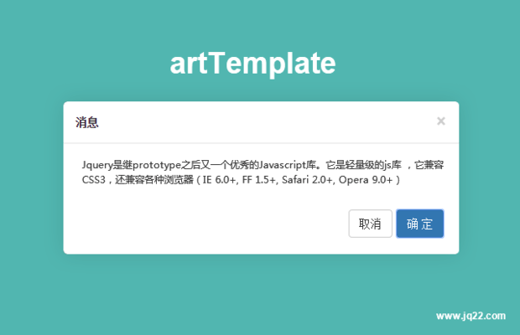Screen dimensions: 520x335
Task: Click the teal backdrop left of the dialog
Action: [x=31, y=178]
